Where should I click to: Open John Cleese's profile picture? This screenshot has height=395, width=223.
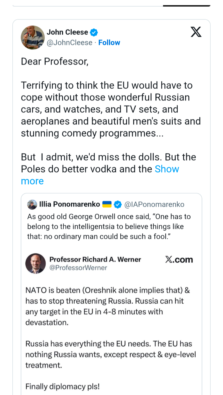click(x=33, y=37)
